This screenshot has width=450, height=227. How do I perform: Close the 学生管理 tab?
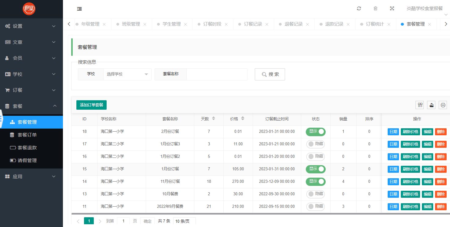point(185,24)
